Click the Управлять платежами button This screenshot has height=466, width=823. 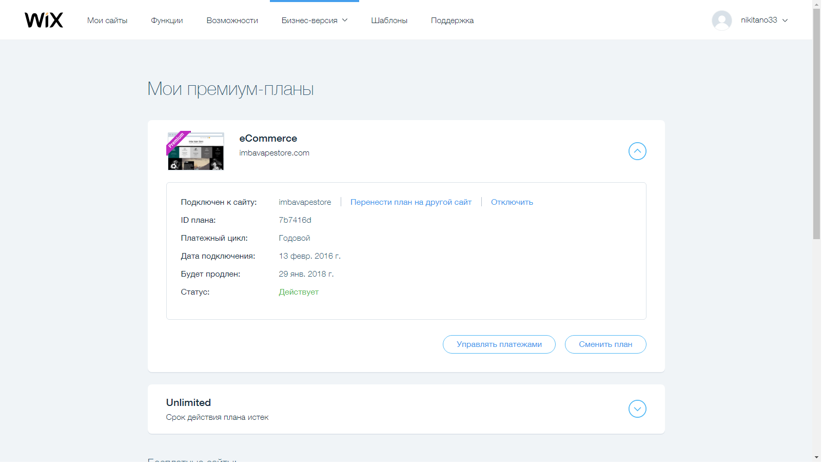[x=499, y=344]
